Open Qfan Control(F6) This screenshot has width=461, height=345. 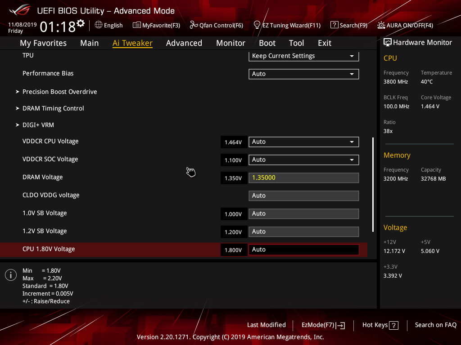tap(217, 25)
